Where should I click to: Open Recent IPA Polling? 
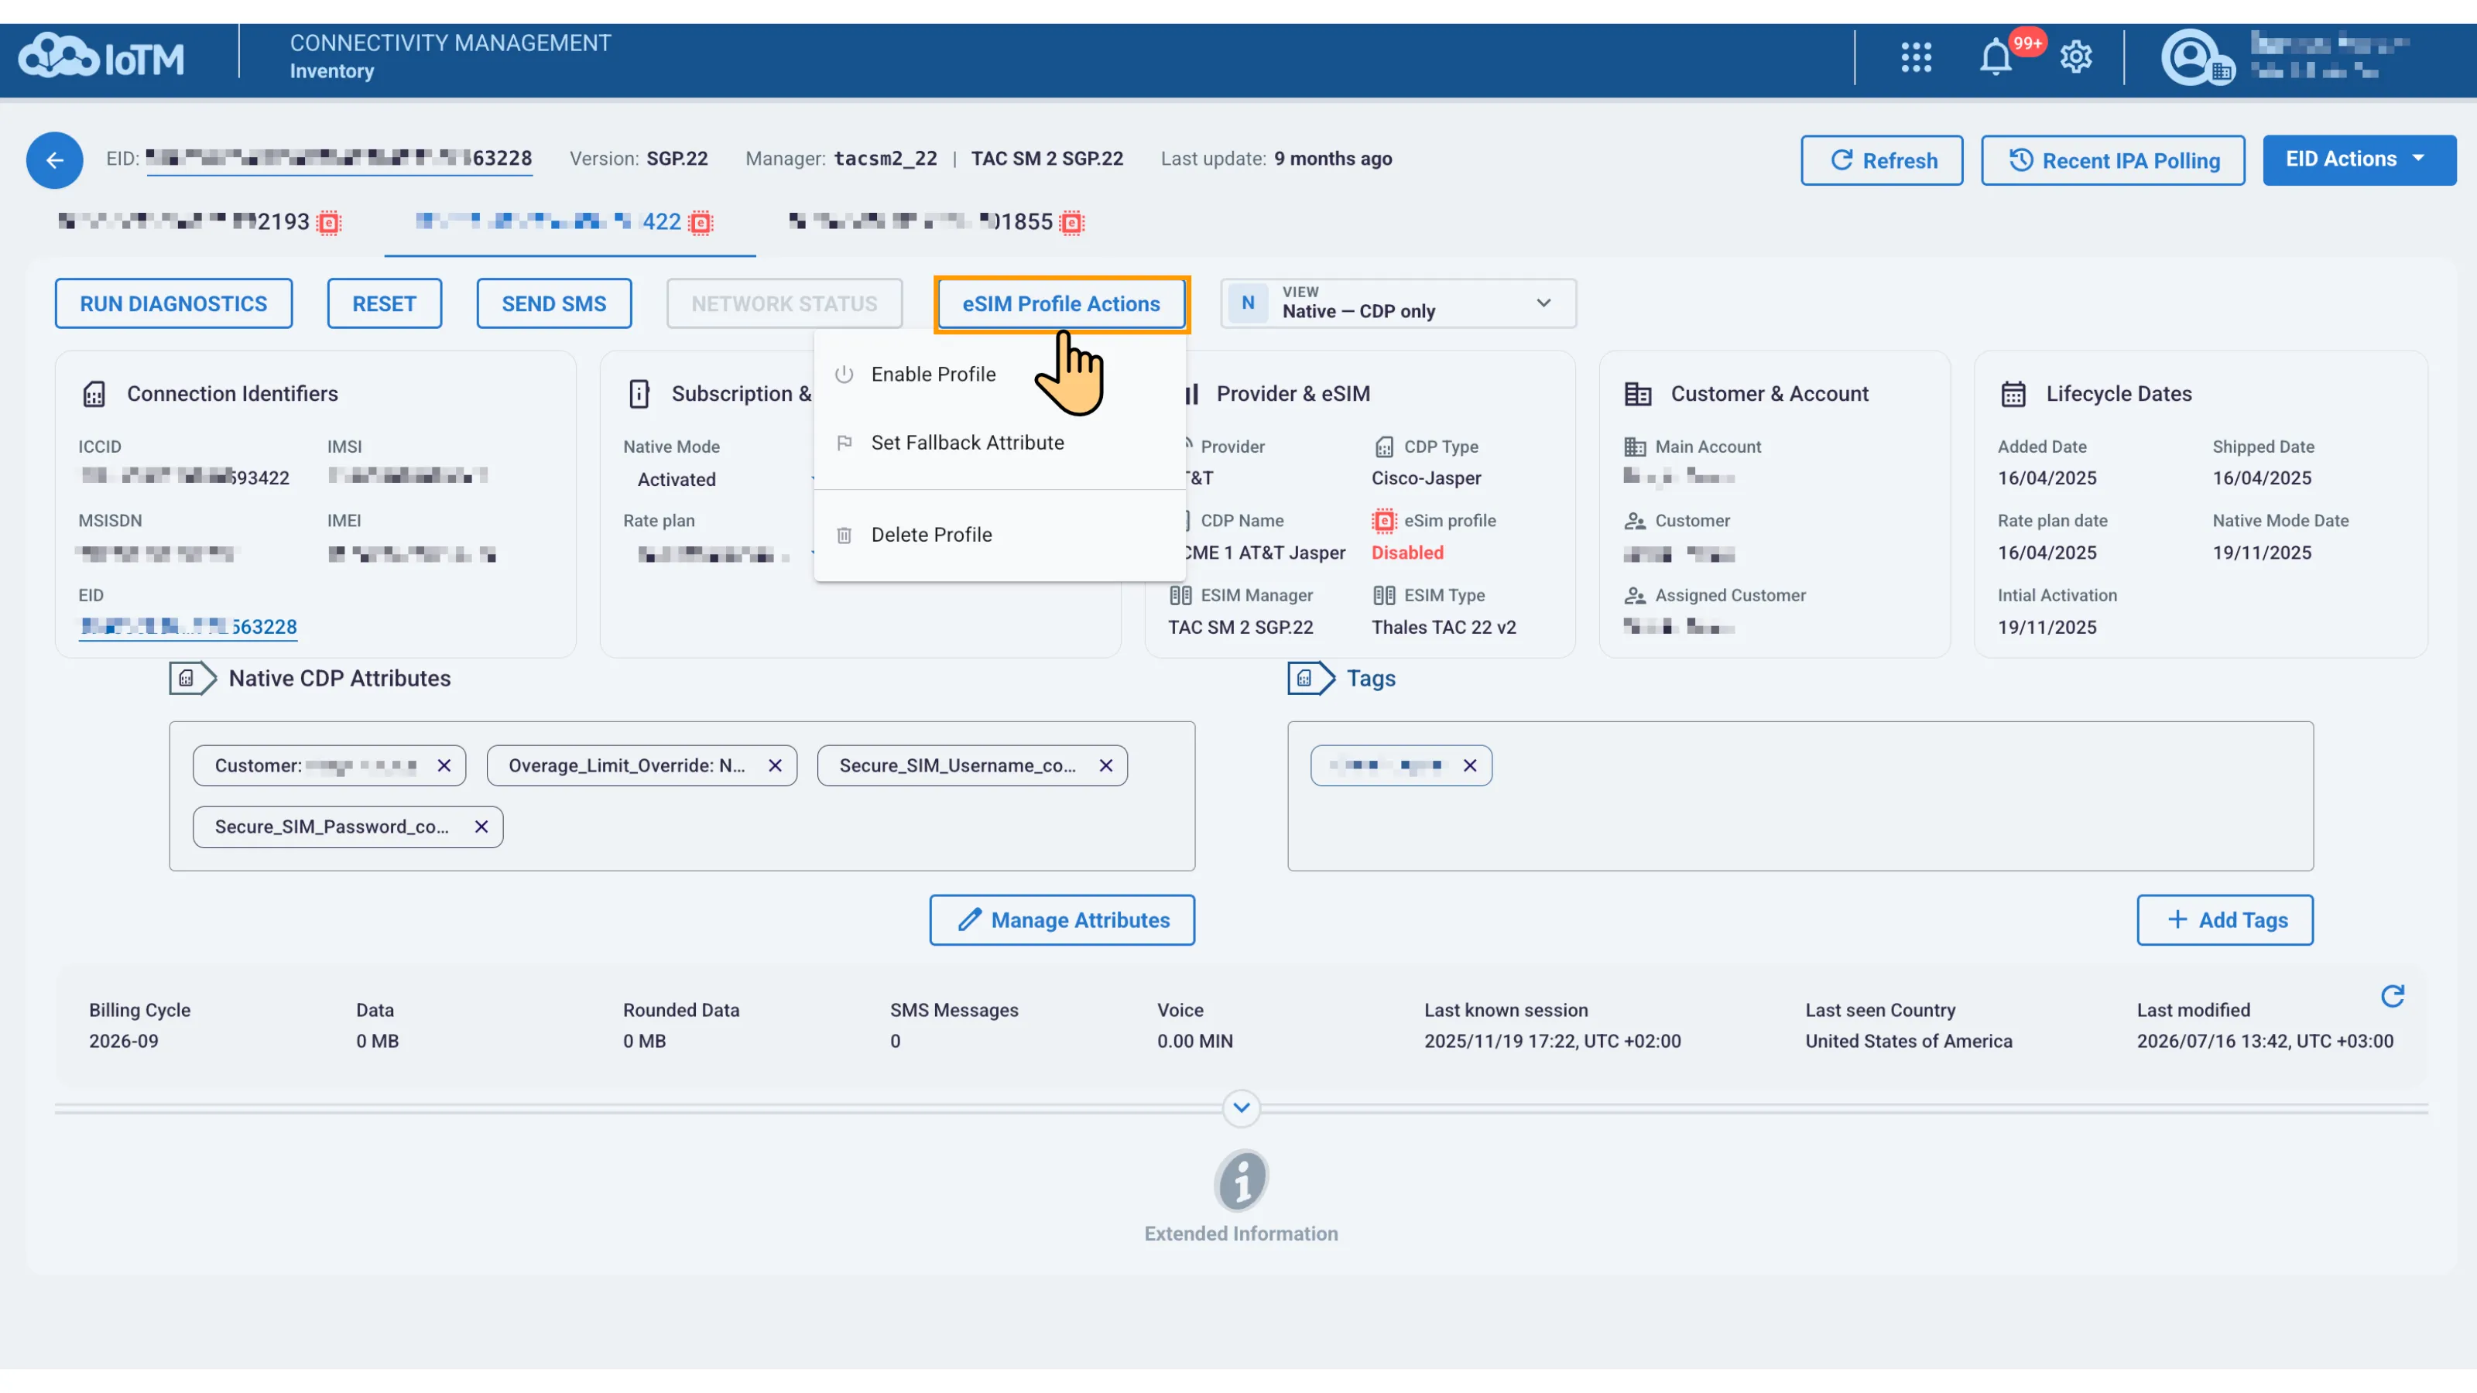click(2112, 160)
